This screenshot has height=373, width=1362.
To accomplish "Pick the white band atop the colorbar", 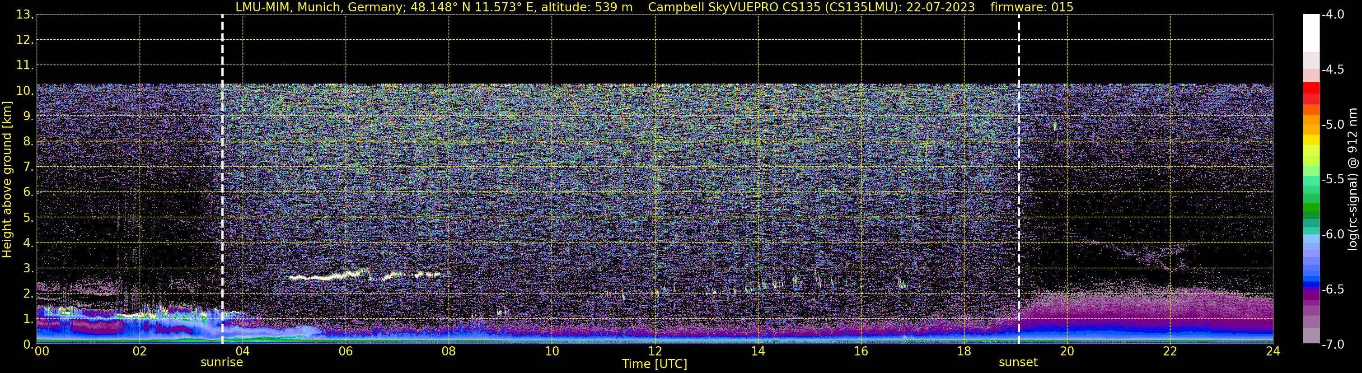I will point(1311,33).
